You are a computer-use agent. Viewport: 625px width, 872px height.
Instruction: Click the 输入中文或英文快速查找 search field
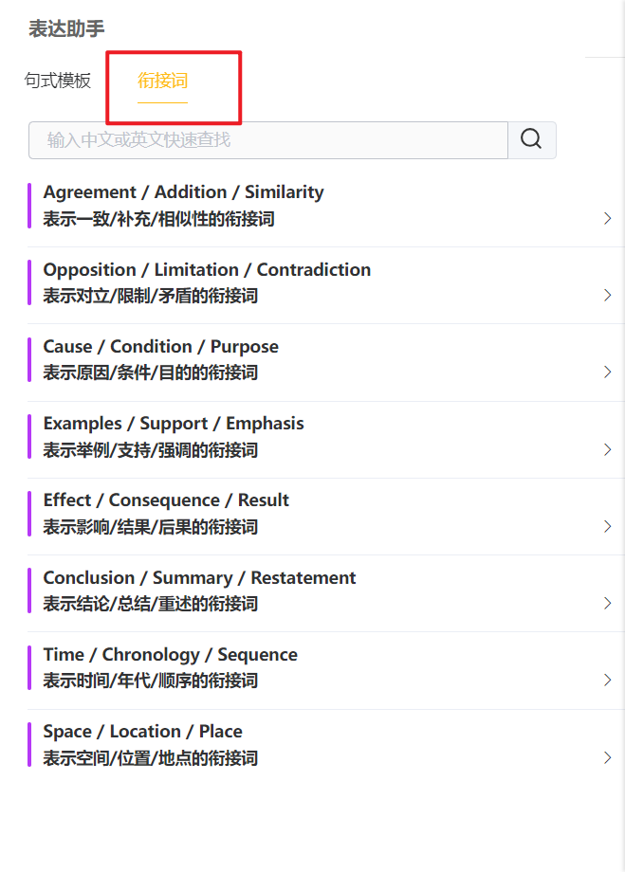pos(268,140)
